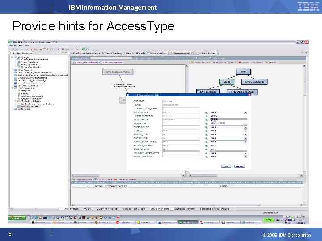The width and height of the screenshot is (322, 241).
Task: Collapse the three-way-join project node
Action: (x=12, y=88)
